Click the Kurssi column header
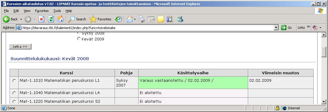Viewport: 328px width, 112px height. click(66, 73)
